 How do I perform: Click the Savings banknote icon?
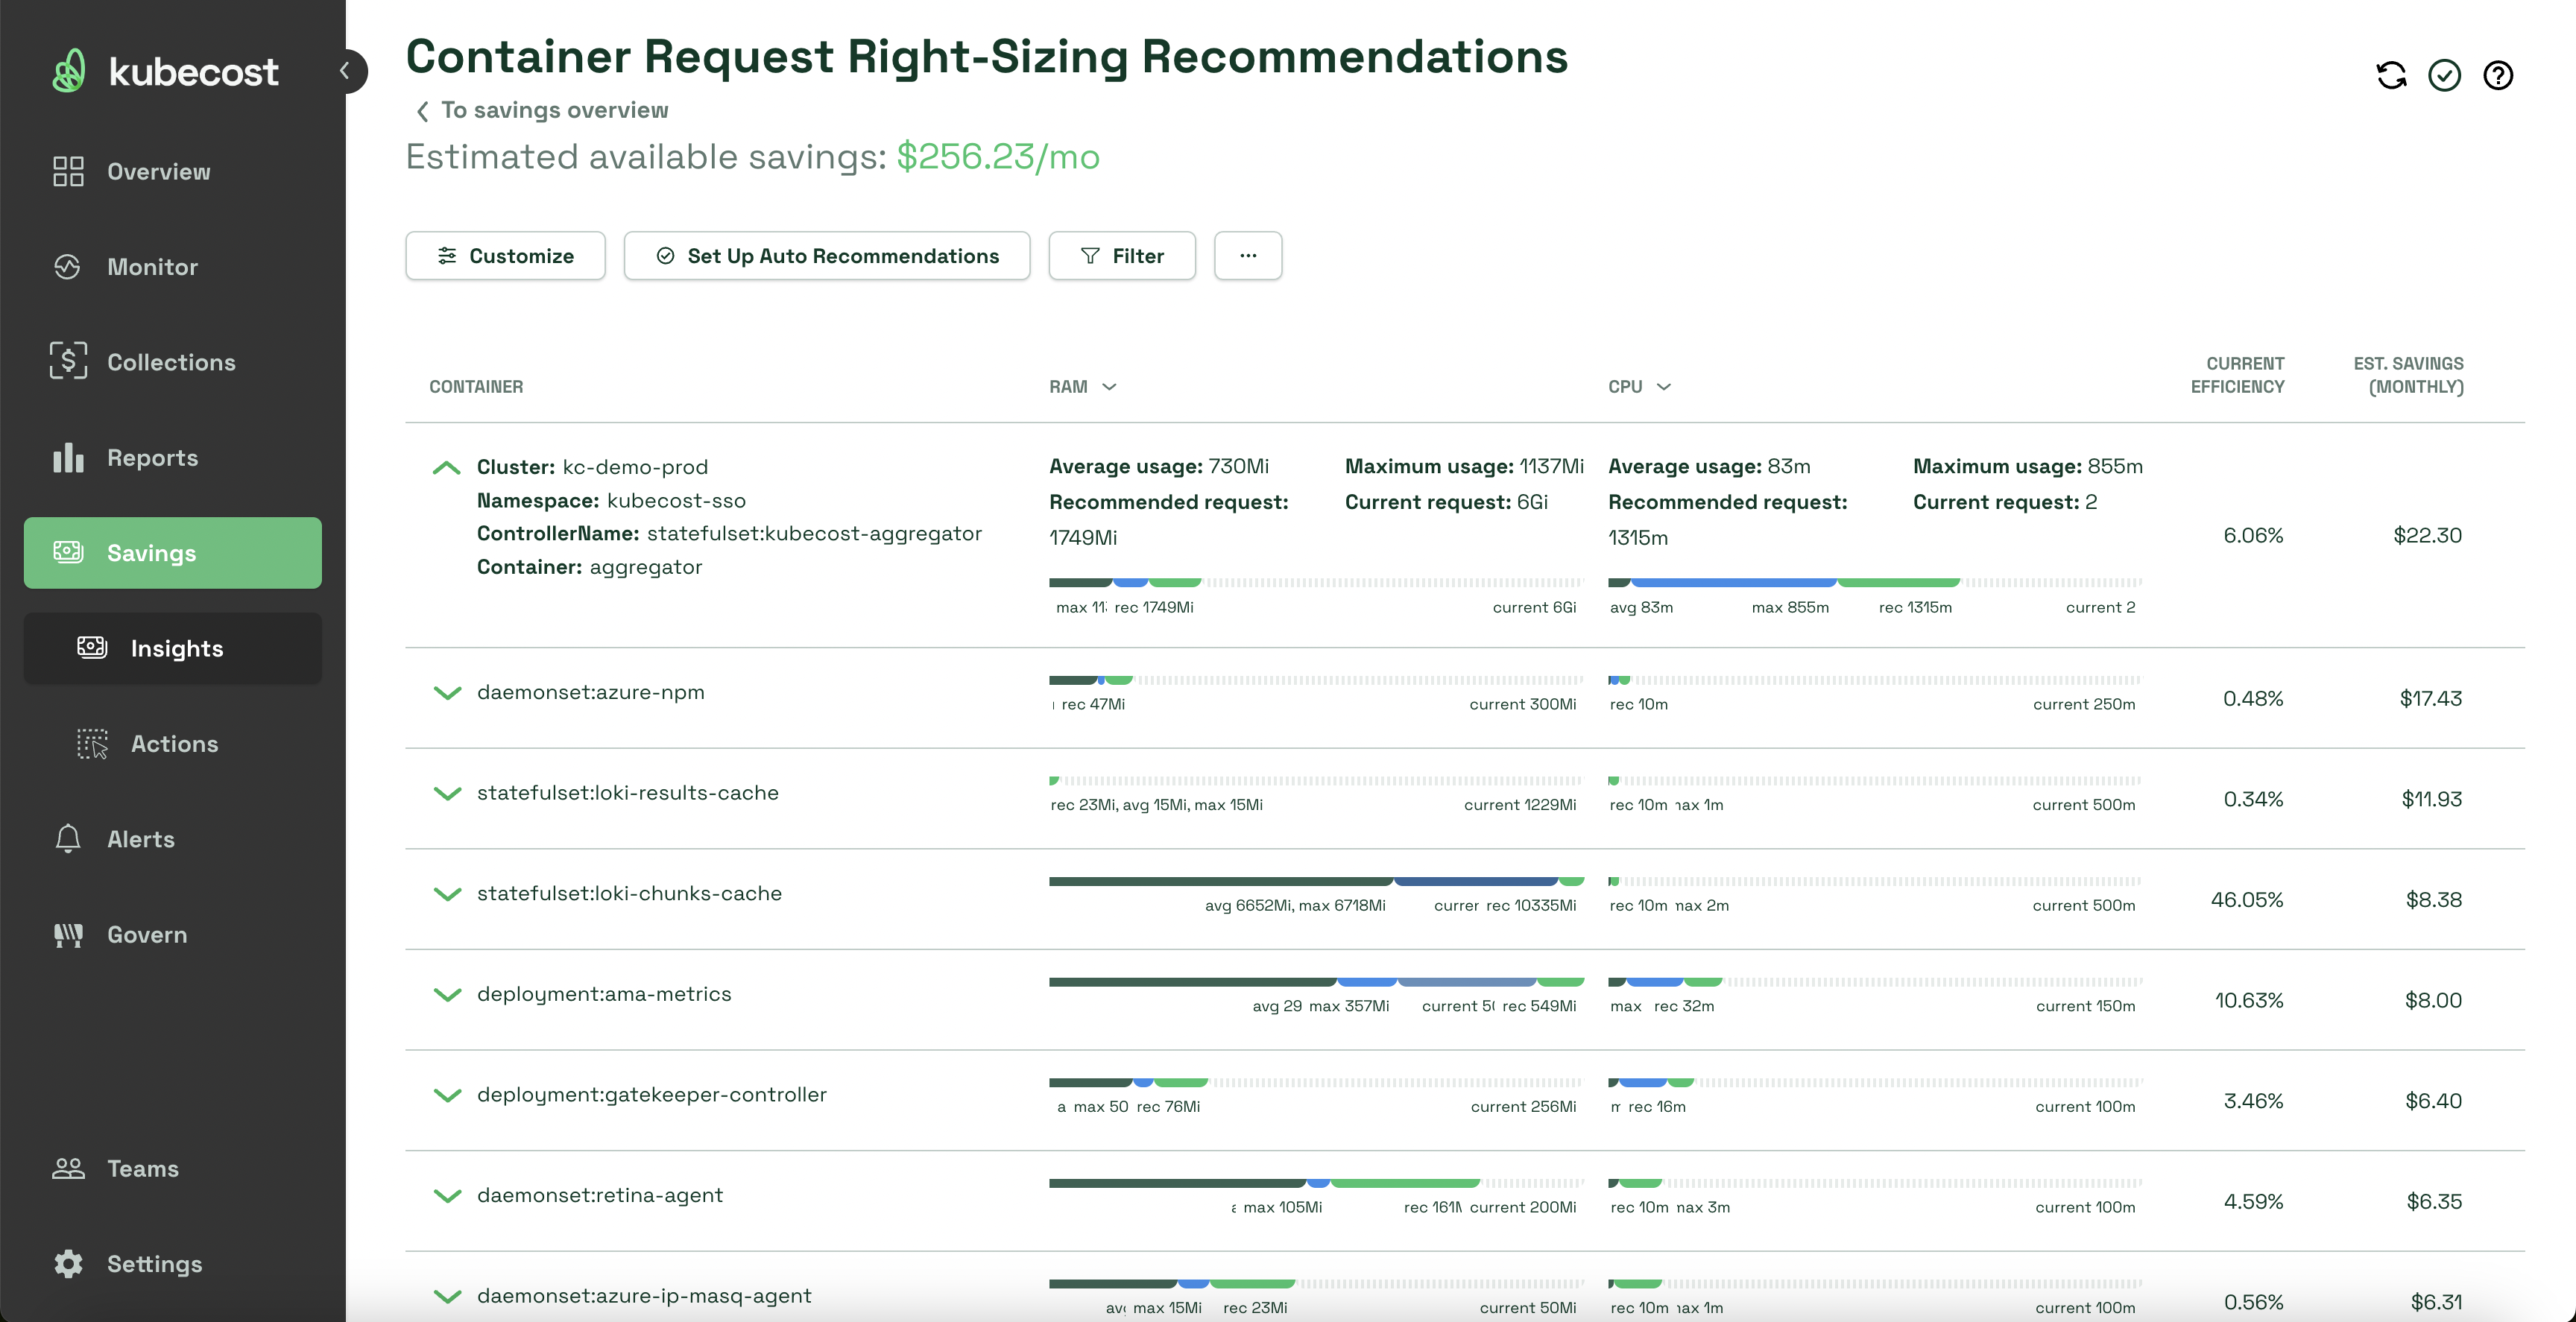coord(68,552)
